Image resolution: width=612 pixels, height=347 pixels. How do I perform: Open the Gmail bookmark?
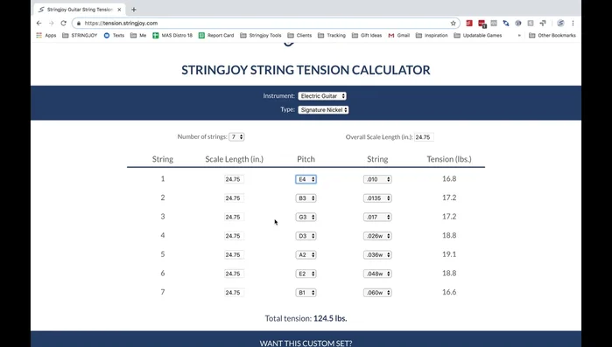click(x=399, y=35)
